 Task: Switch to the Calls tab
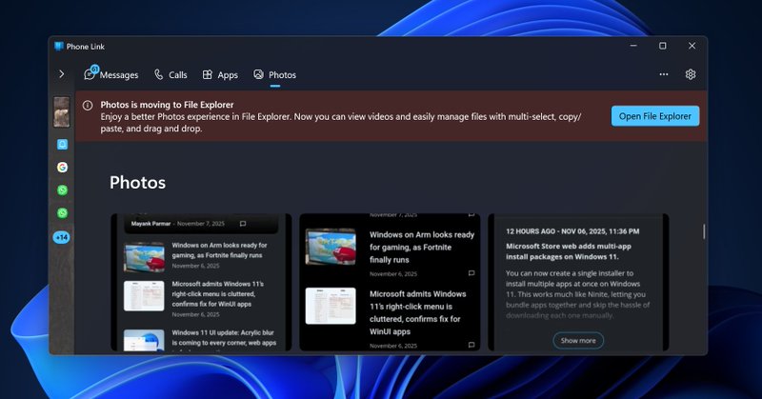(x=170, y=74)
